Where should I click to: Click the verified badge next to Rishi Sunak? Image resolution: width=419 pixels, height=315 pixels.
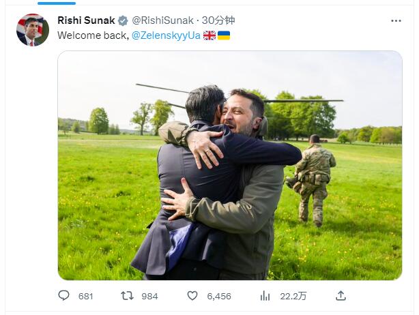click(122, 20)
